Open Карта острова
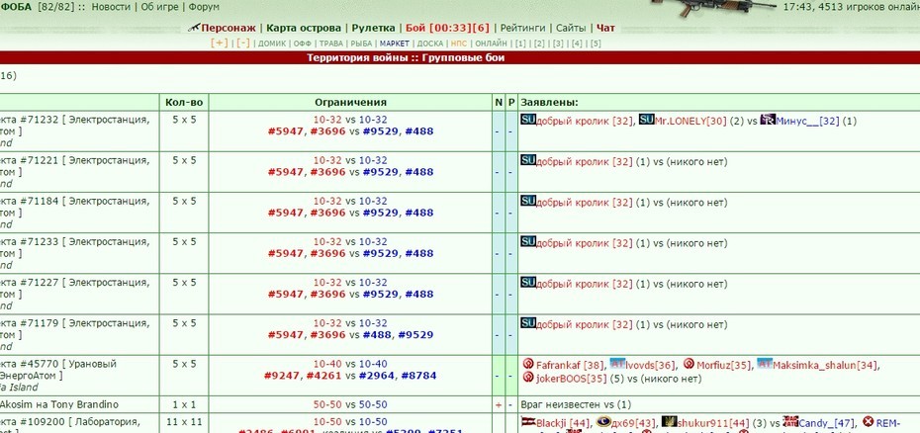This screenshot has height=433, width=920. tap(304, 28)
